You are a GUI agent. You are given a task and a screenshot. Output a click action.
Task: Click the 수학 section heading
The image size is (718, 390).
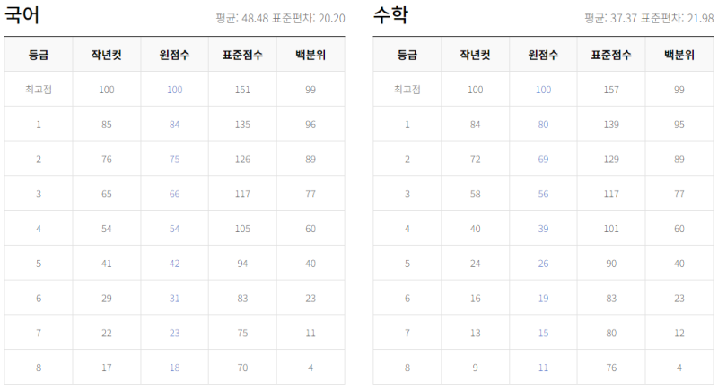[390, 15]
